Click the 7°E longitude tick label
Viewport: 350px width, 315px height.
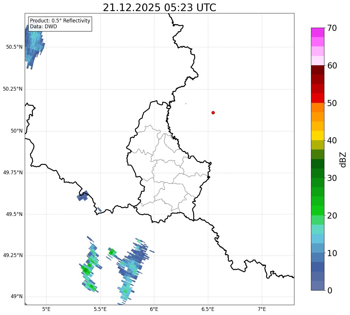262,309
